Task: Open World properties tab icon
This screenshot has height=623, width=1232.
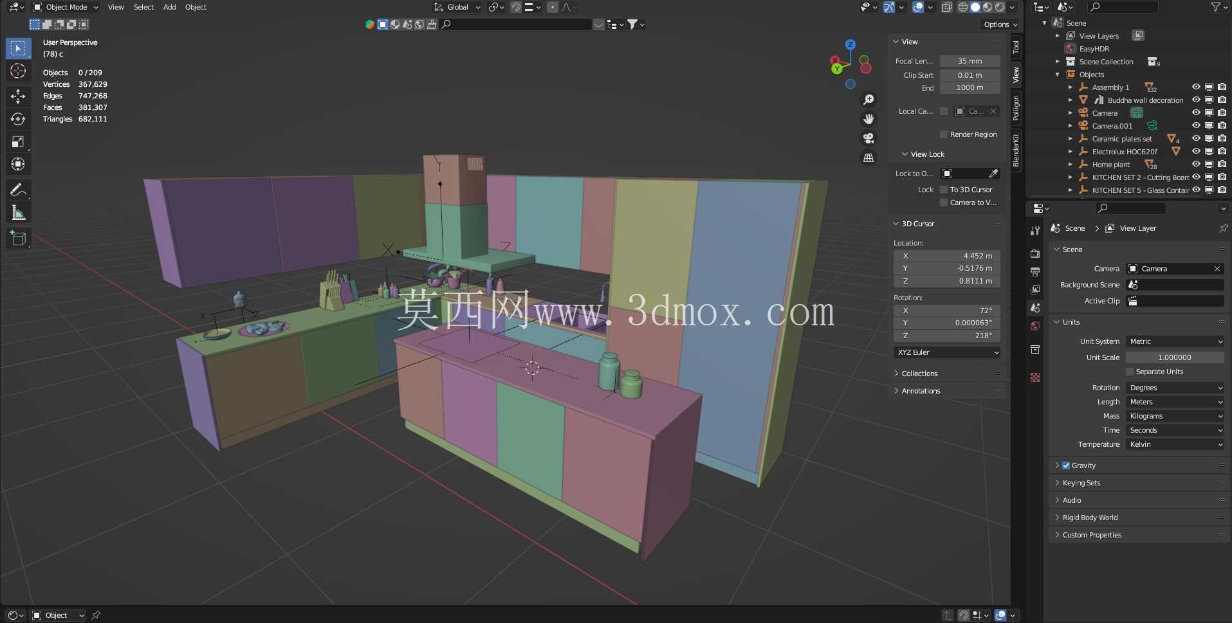Action: pos(1035,326)
